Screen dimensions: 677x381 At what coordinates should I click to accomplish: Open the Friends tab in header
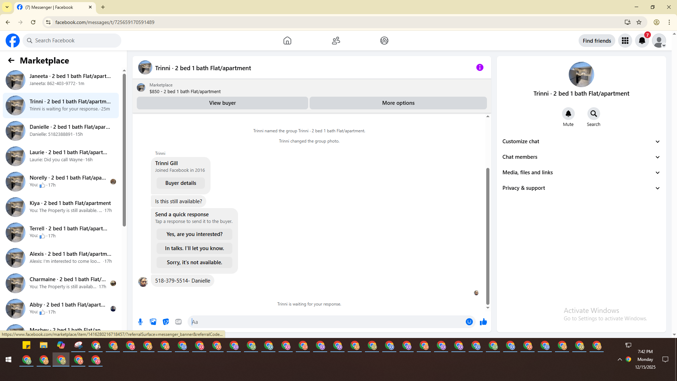(x=336, y=41)
